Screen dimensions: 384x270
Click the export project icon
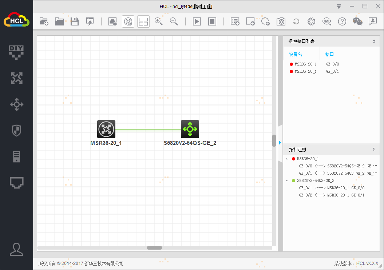click(90, 21)
